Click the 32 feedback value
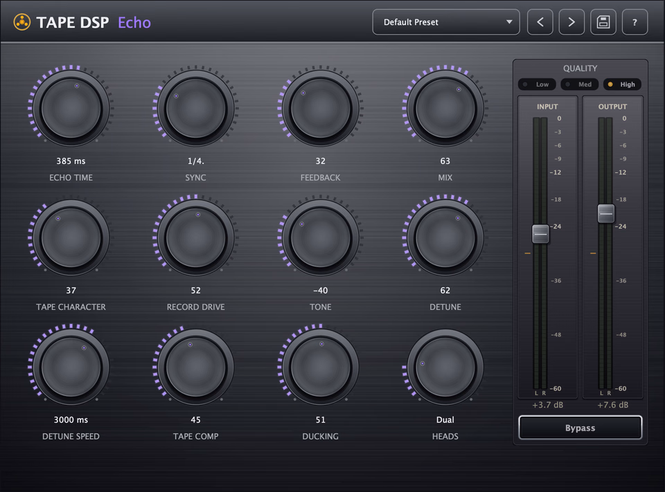 click(320, 161)
